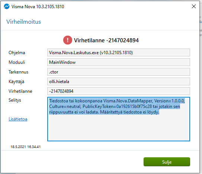Viewport: 202px width, 174px height.
Task: Select the Ohjelma field with Visma.Nova.Laskutus.exe
Action: (119, 53)
